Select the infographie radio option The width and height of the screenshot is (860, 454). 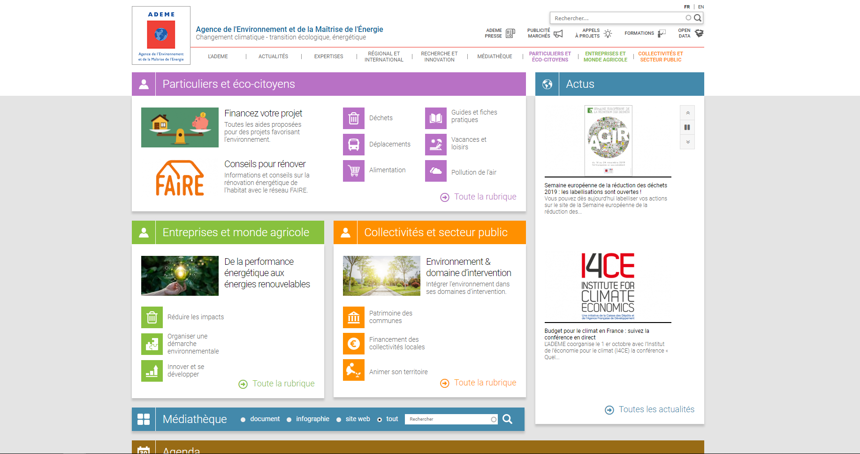click(x=289, y=420)
